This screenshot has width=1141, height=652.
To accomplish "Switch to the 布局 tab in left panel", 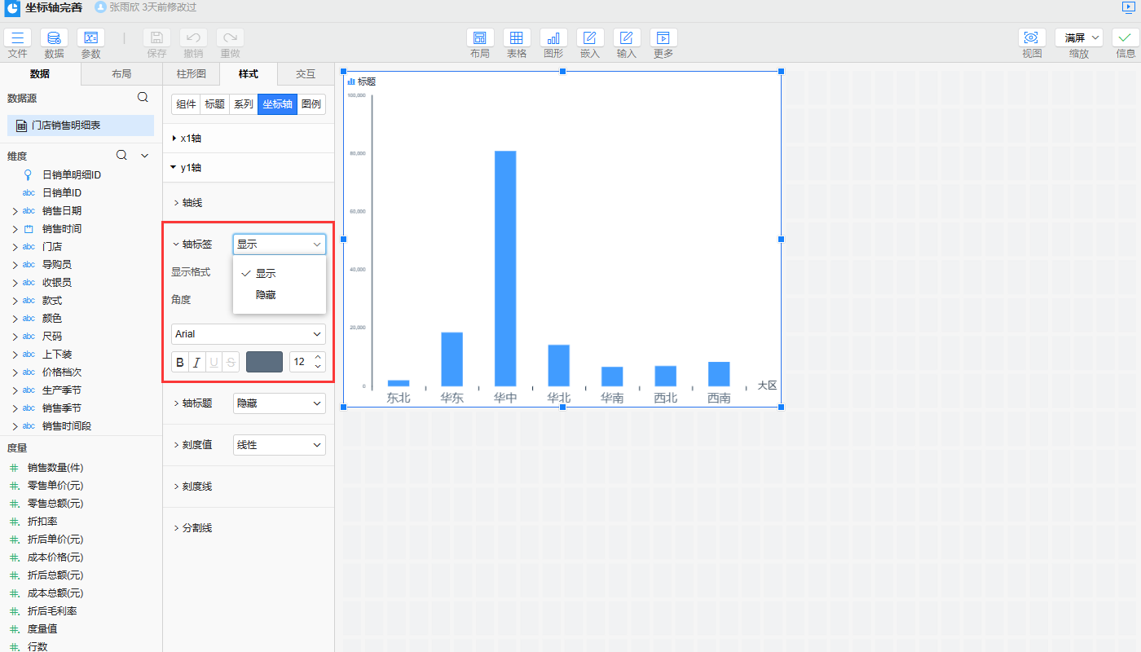I will 121,74.
